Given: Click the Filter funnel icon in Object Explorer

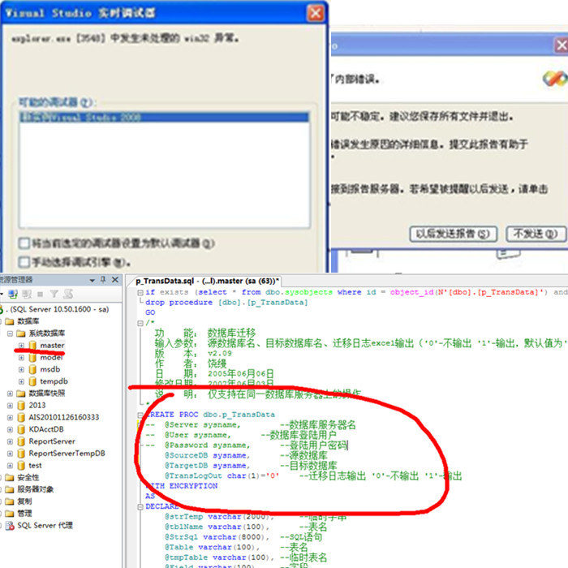Looking at the screenshot, I should pyautogui.click(x=54, y=294).
